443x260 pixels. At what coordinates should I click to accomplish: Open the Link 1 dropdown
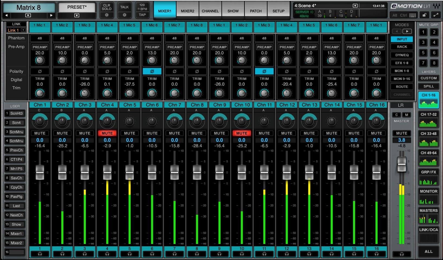pos(23,30)
